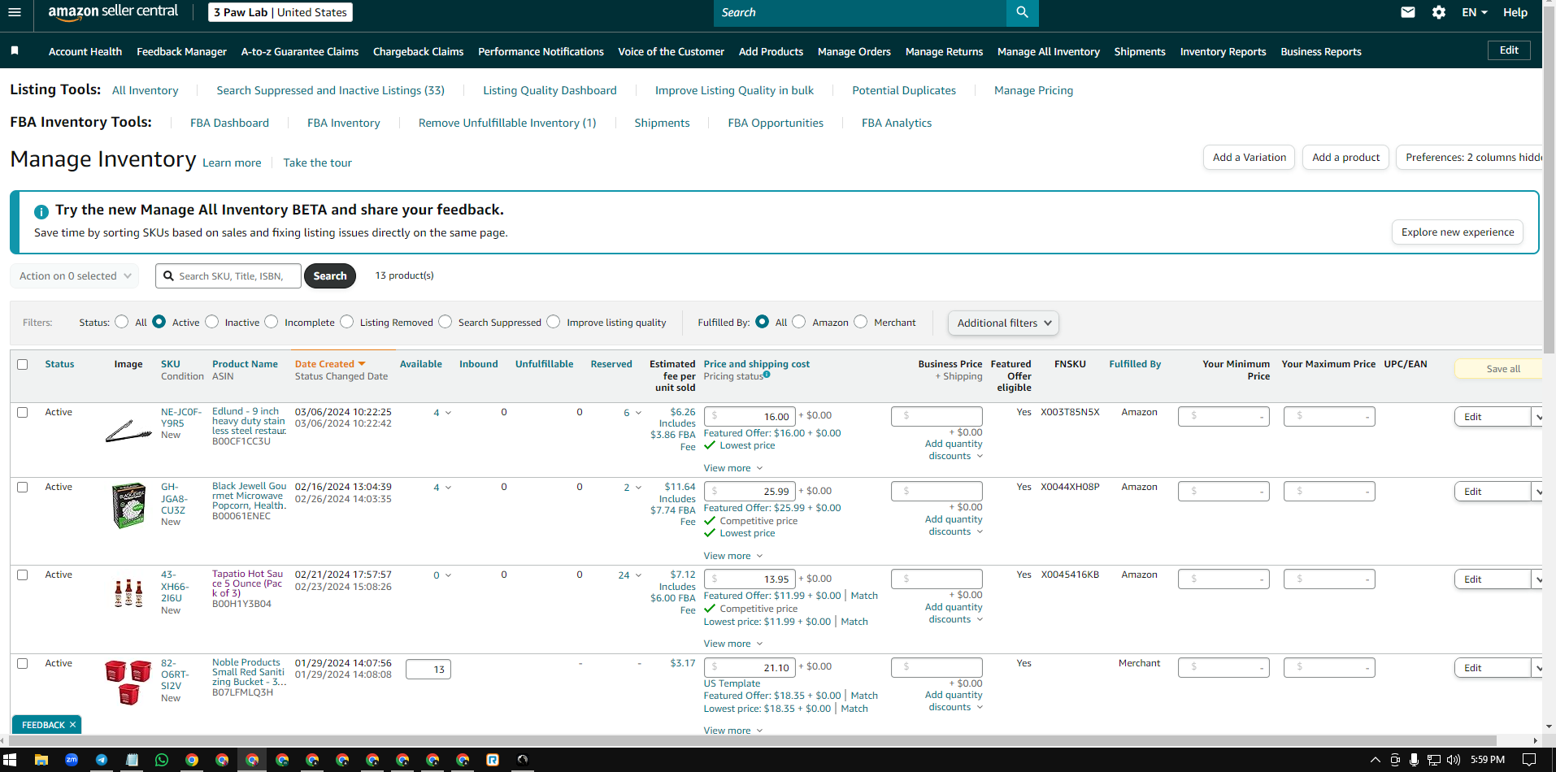Image resolution: width=1556 pixels, height=772 pixels.
Task: Expand the Reserved 24 chevron for Tapatio
Action: [638, 575]
